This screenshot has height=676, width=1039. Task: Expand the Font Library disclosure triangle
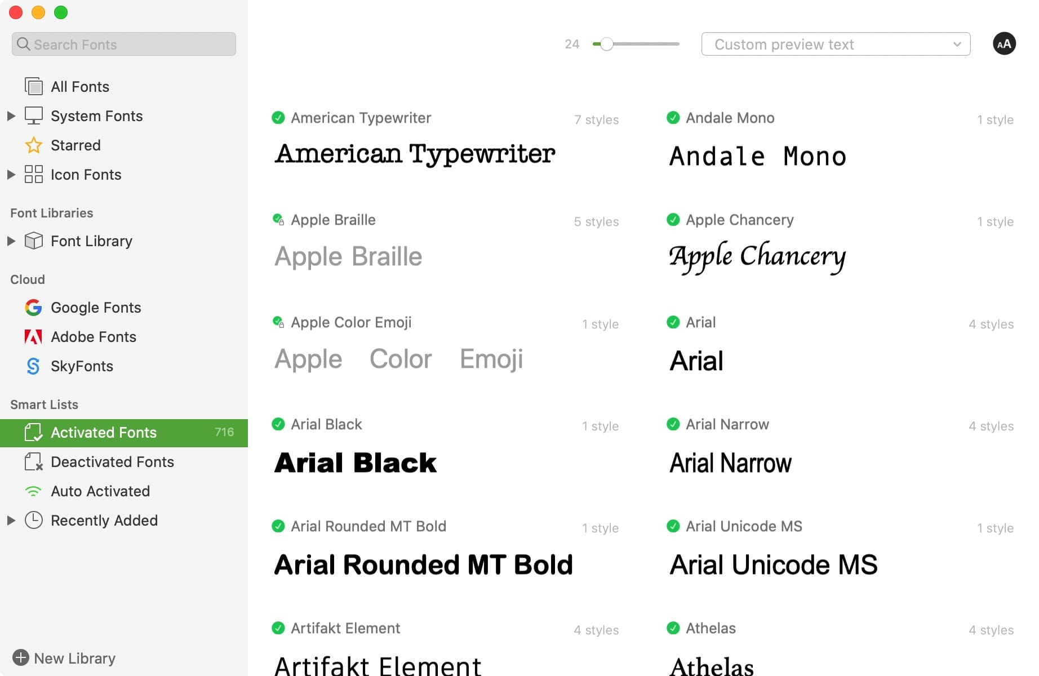(x=11, y=241)
